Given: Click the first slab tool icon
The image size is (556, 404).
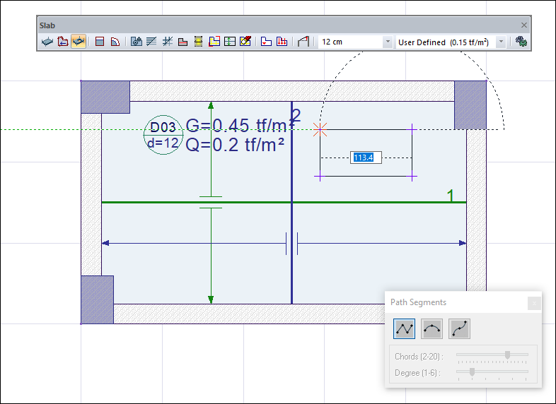Looking at the screenshot, I should click(x=47, y=42).
